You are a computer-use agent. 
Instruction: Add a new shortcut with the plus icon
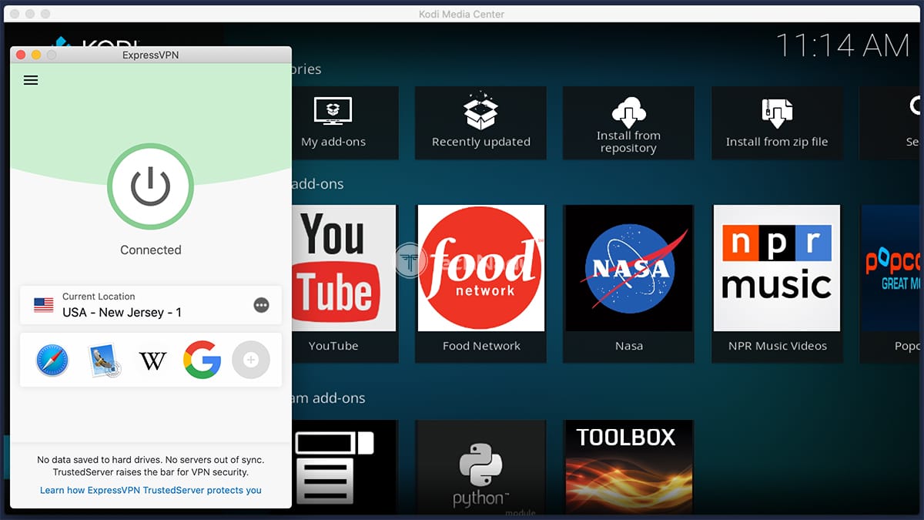click(x=251, y=360)
